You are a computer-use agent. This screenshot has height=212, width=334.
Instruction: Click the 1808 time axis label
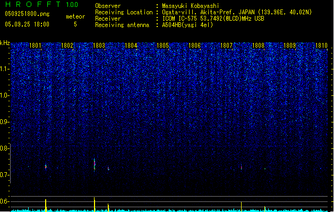[258, 46]
